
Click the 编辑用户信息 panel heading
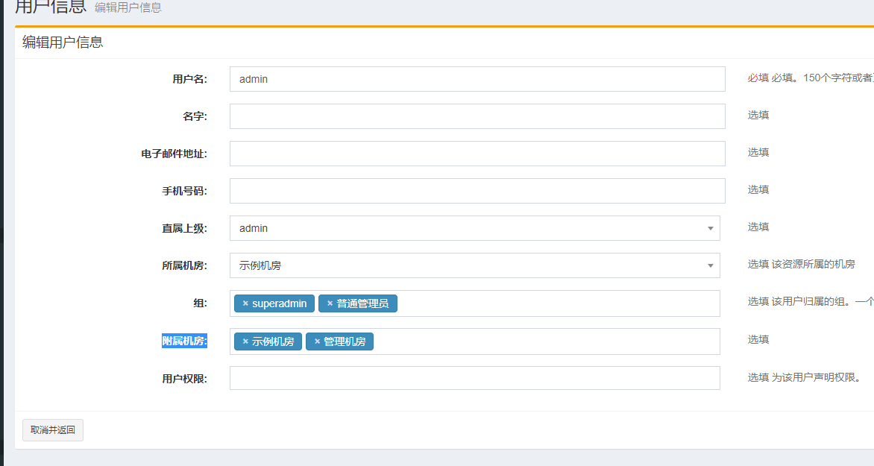(x=63, y=42)
